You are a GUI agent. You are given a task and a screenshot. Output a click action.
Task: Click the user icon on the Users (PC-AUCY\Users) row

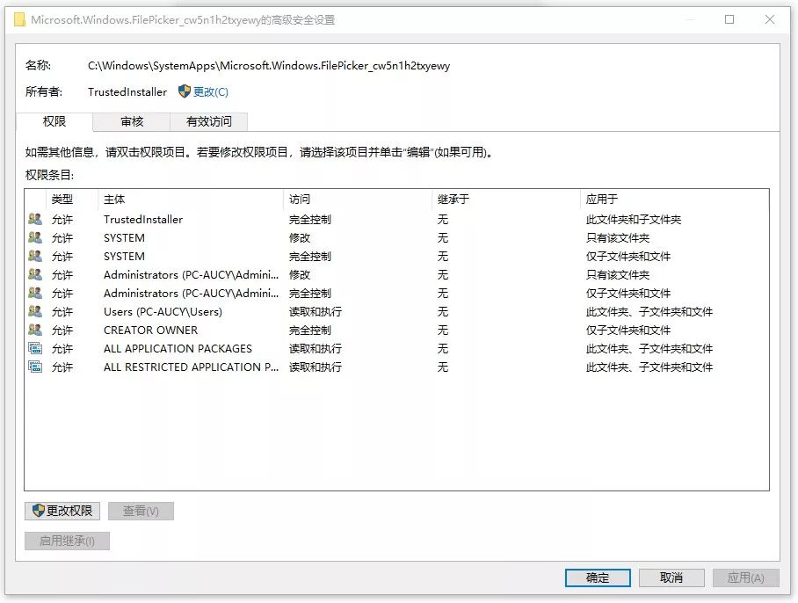tap(35, 311)
